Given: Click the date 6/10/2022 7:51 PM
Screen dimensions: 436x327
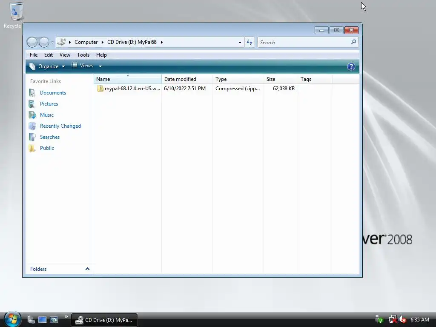Looking at the screenshot, I should pyautogui.click(x=185, y=89).
